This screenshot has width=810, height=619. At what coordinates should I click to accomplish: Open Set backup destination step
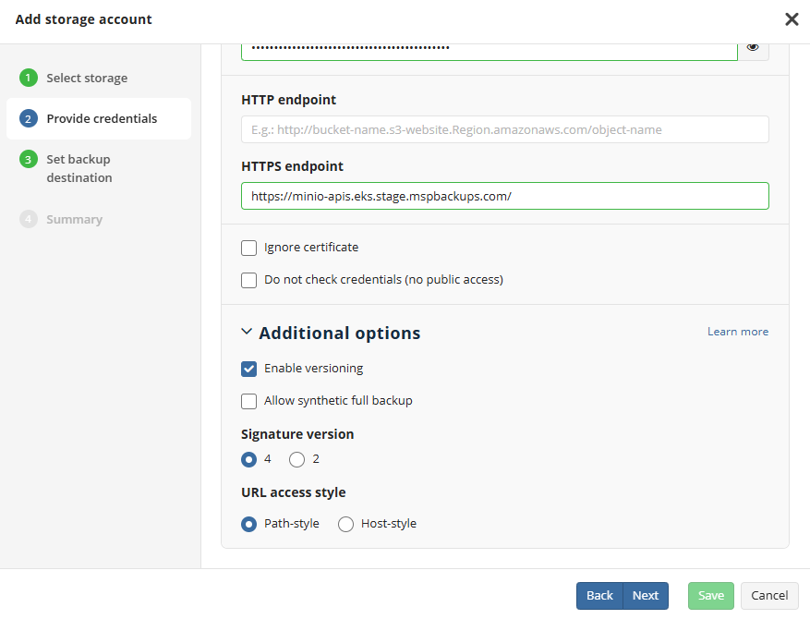(x=79, y=168)
